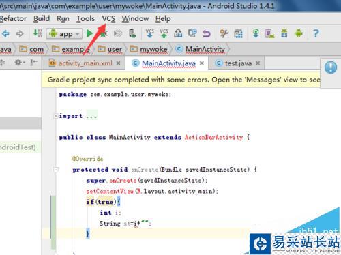Click the @Override annotation
Viewport: 341px width, 255px height.
pos(87,159)
